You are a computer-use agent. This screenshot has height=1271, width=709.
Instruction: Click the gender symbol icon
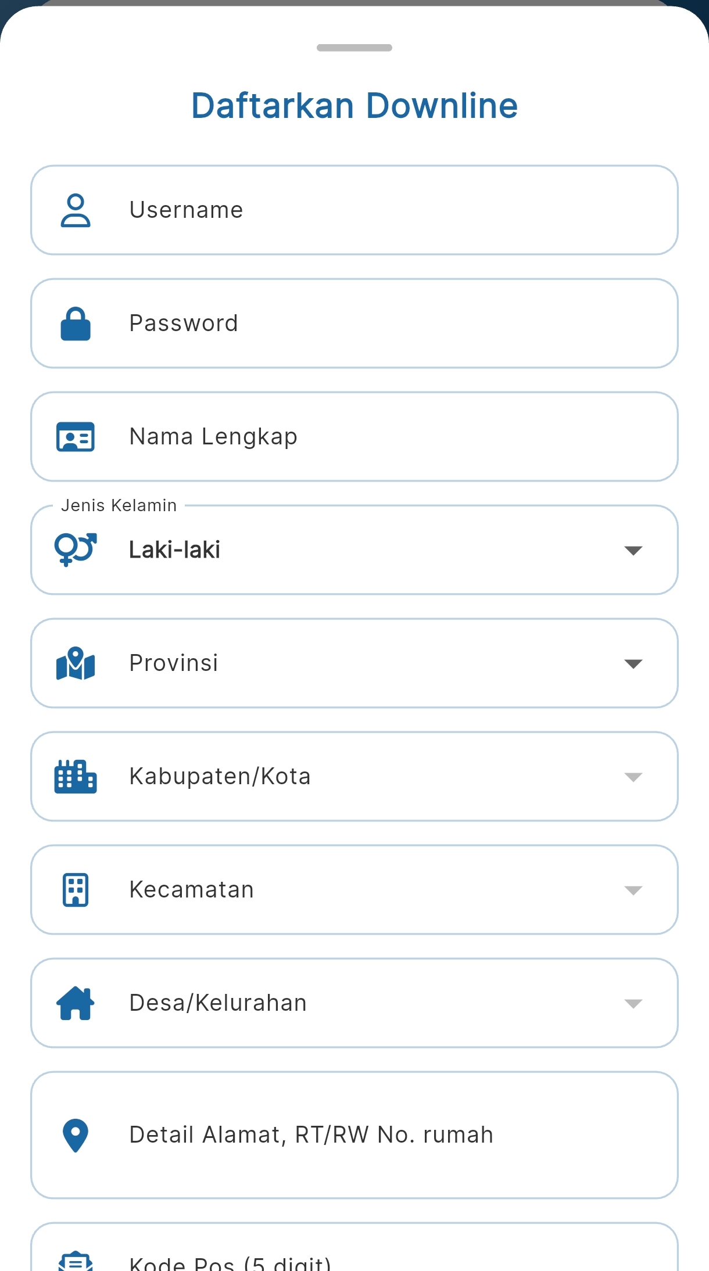click(76, 550)
